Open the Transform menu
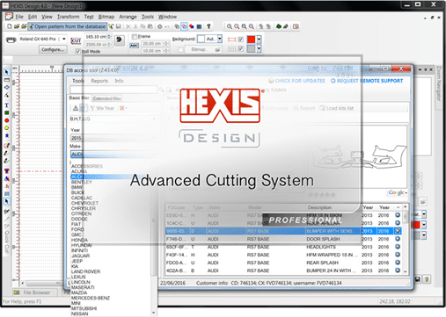This screenshot has width=446, height=317. (68, 17)
